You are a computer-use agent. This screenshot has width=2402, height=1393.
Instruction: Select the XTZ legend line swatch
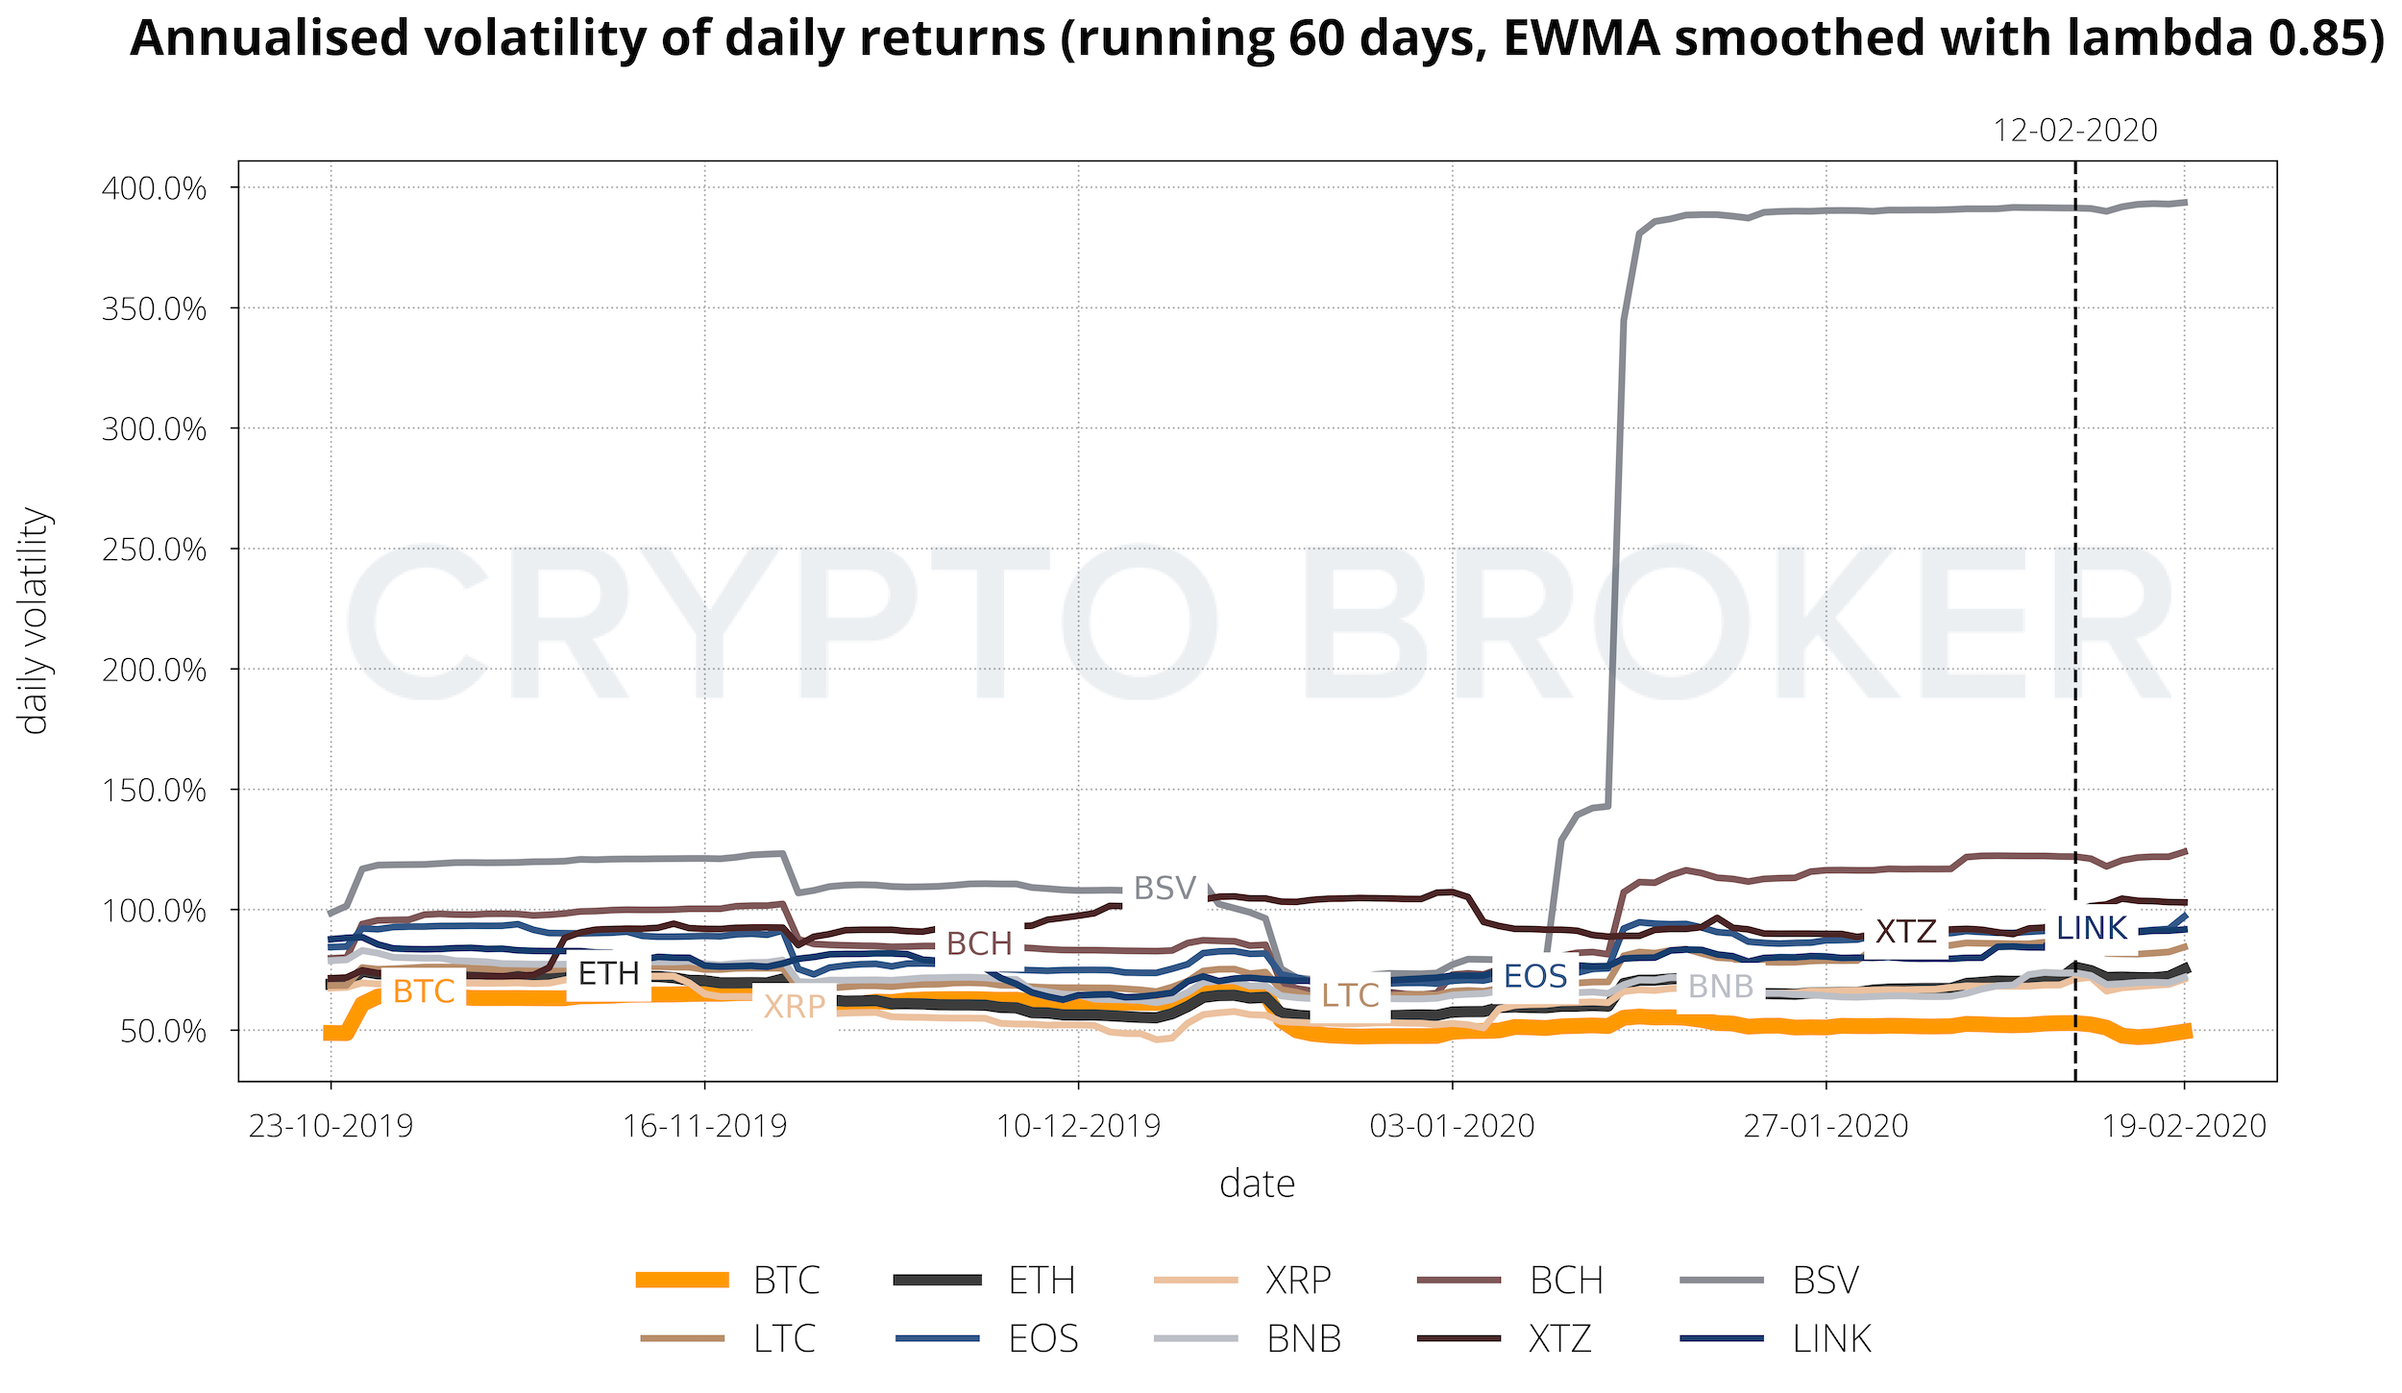pyautogui.click(x=1458, y=1338)
